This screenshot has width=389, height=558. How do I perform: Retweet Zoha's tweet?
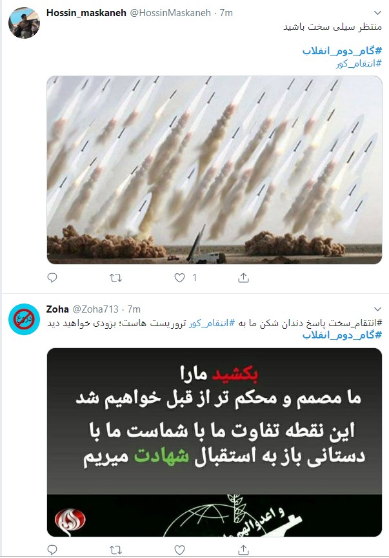[x=115, y=550]
